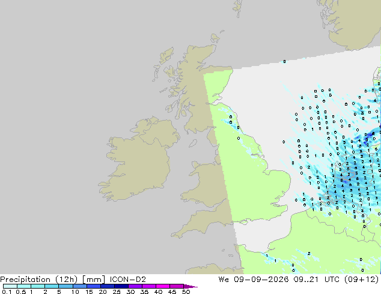Select the 5–10 mm legend color box
381x294 pixels.
click(66, 286)
